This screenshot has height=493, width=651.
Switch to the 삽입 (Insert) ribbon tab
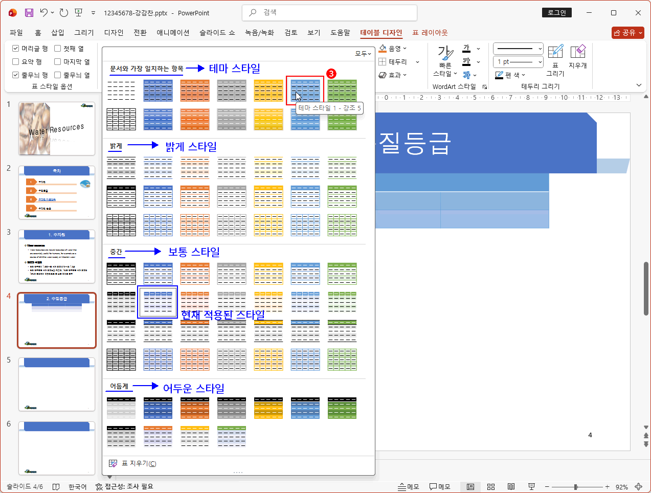coord(57,33)
